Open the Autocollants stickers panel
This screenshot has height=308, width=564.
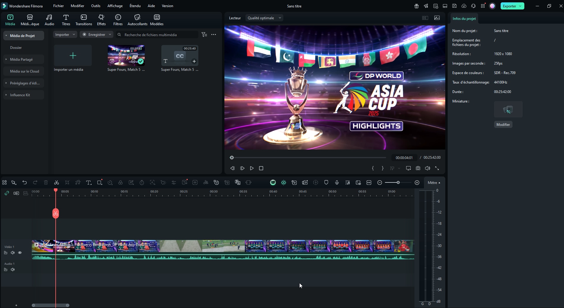pos(137,20)
